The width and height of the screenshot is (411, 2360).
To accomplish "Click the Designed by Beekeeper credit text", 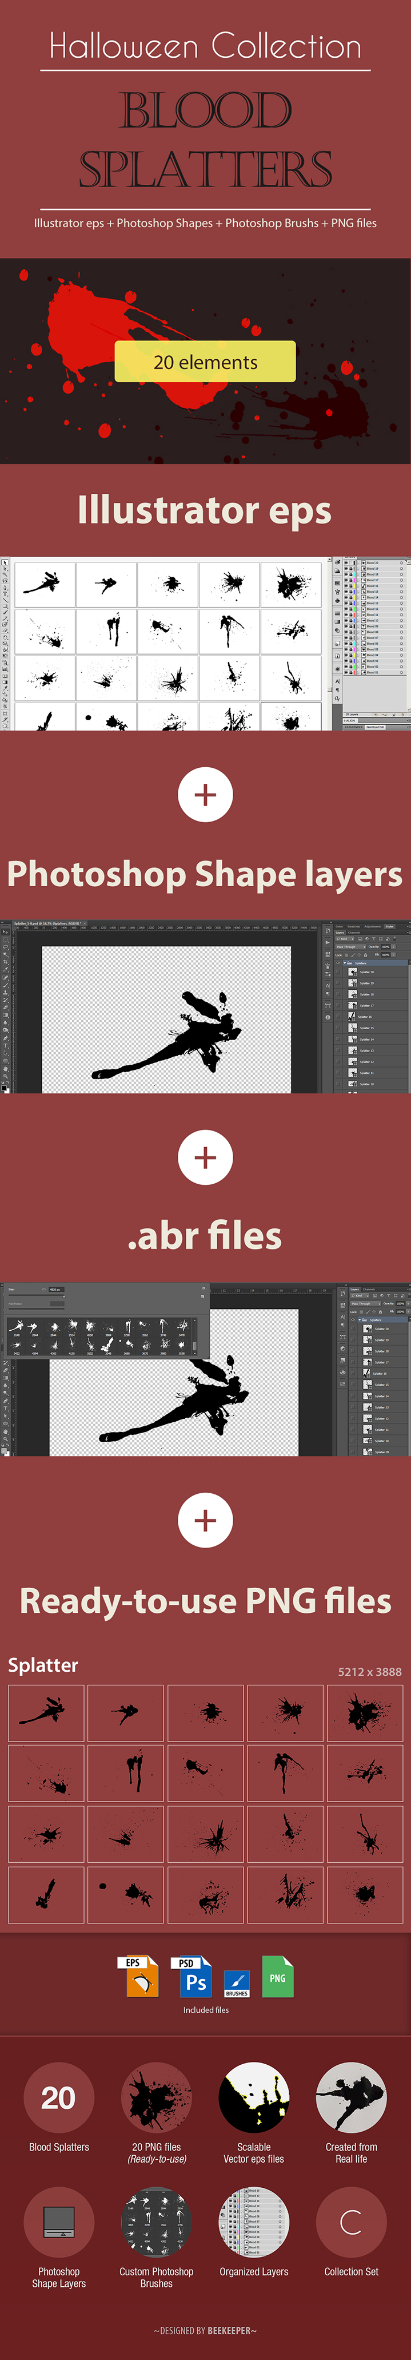I will point(205,2330).
